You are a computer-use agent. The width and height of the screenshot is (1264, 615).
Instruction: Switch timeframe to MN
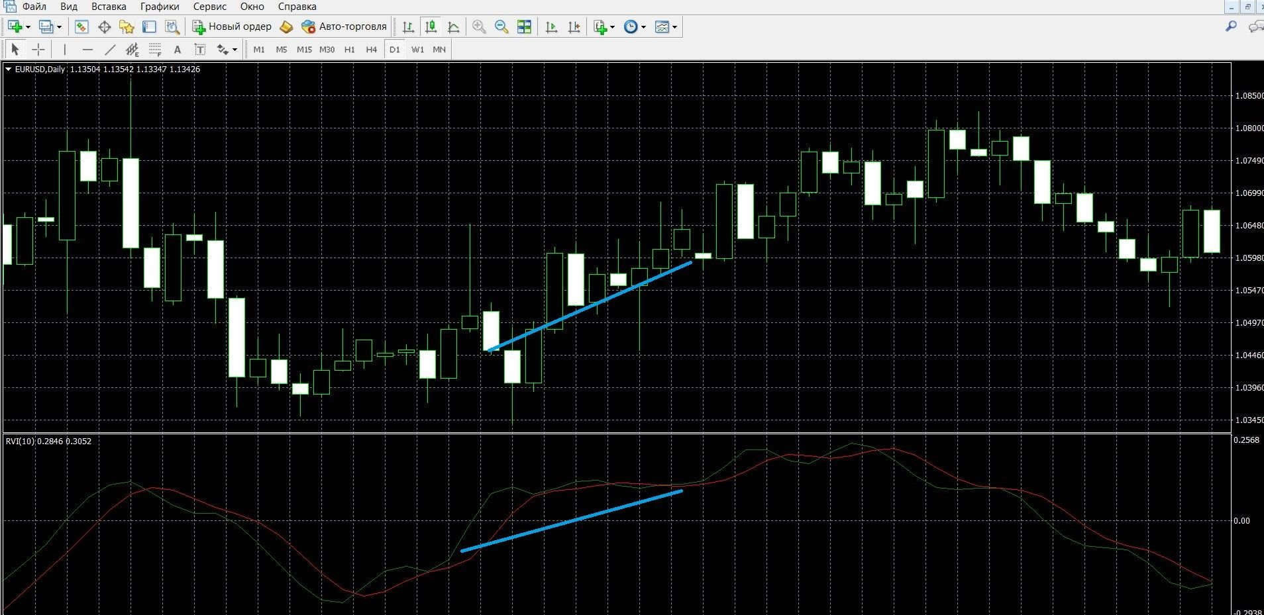(439, 50)
